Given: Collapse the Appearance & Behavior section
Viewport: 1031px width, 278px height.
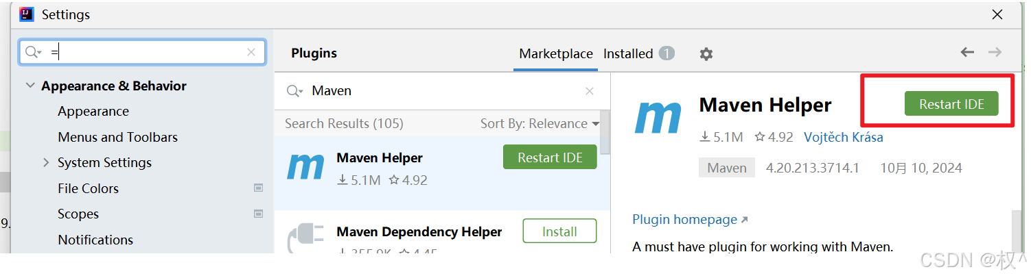Looking at the screenshot, I should [x=30, y=86].
